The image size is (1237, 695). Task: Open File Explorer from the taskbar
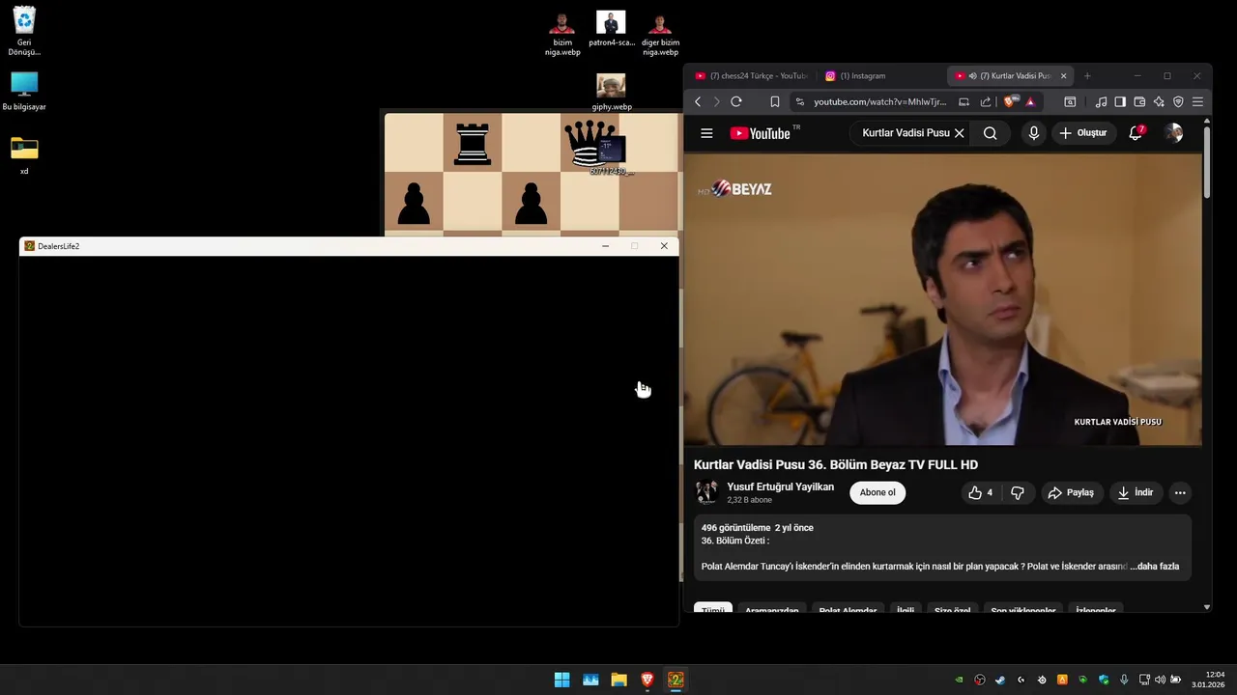[618, 680]
